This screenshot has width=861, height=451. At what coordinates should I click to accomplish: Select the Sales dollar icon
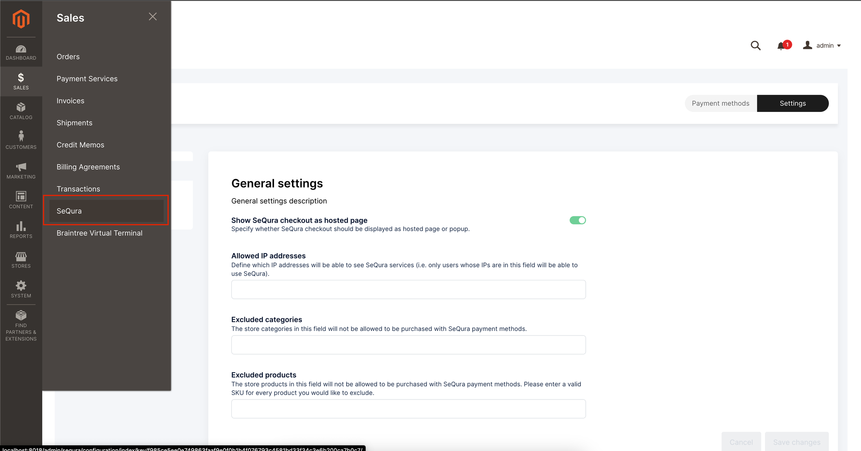21,77
